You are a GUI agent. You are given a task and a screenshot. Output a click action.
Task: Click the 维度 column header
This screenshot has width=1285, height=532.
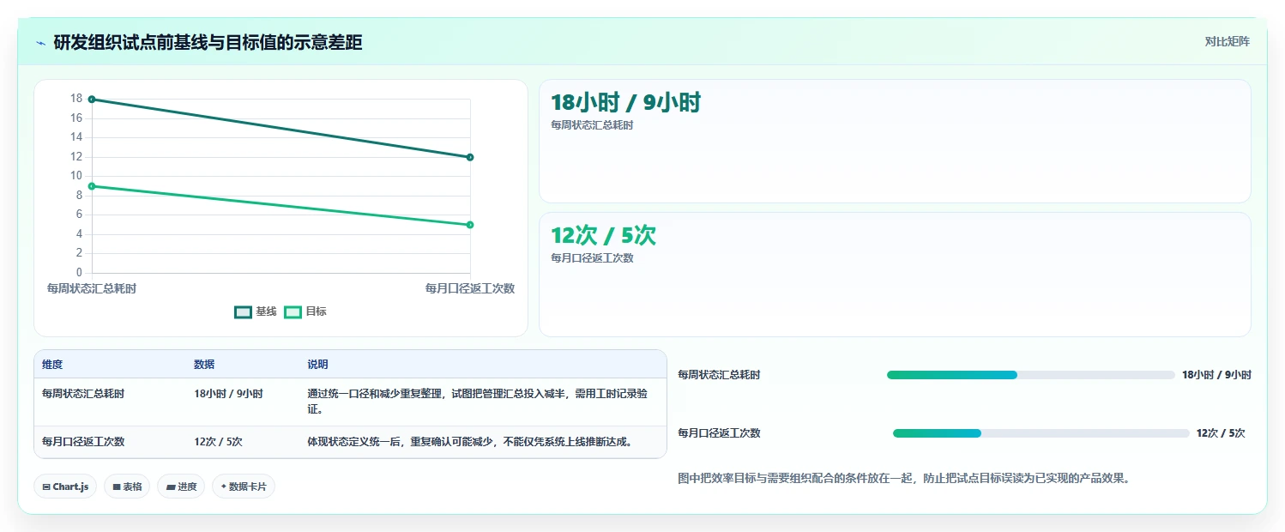(52, 365)
